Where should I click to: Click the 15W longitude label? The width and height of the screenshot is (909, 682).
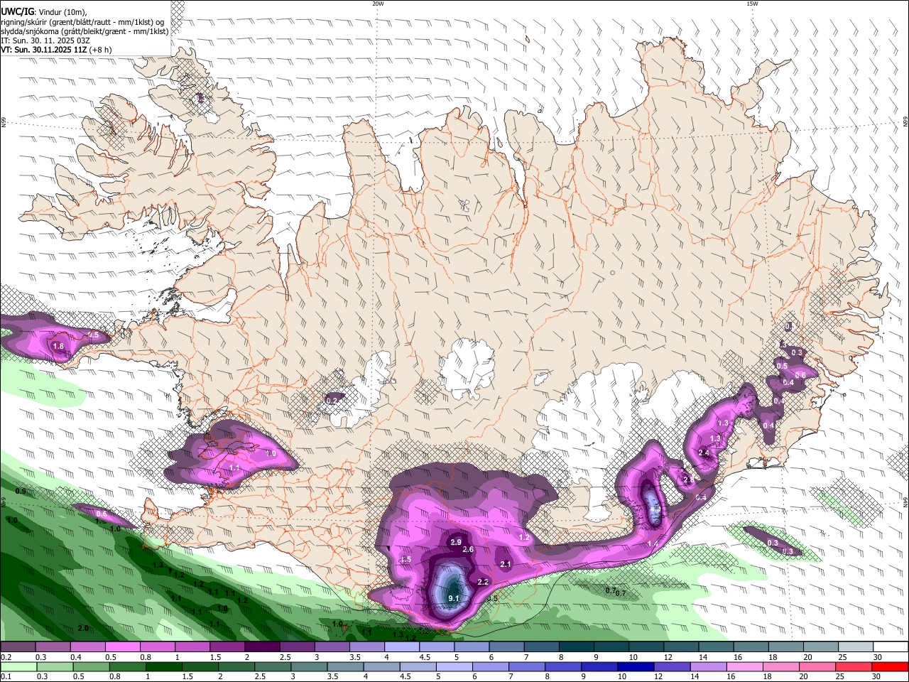pos(752,4)
